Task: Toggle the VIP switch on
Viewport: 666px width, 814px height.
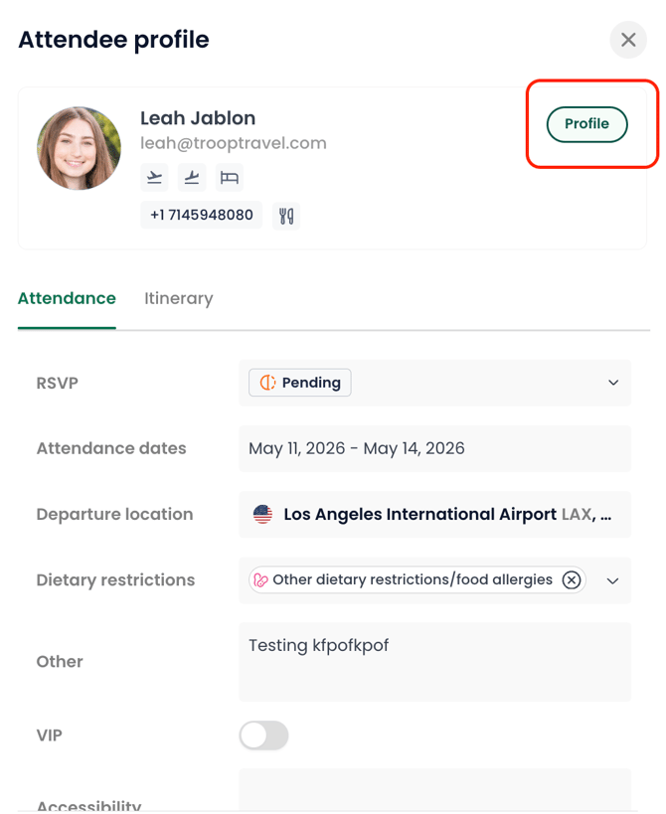Action: point(263,735)
